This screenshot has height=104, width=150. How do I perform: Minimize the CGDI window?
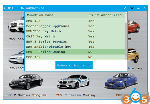pyautogui.click(x=138, y=9)
